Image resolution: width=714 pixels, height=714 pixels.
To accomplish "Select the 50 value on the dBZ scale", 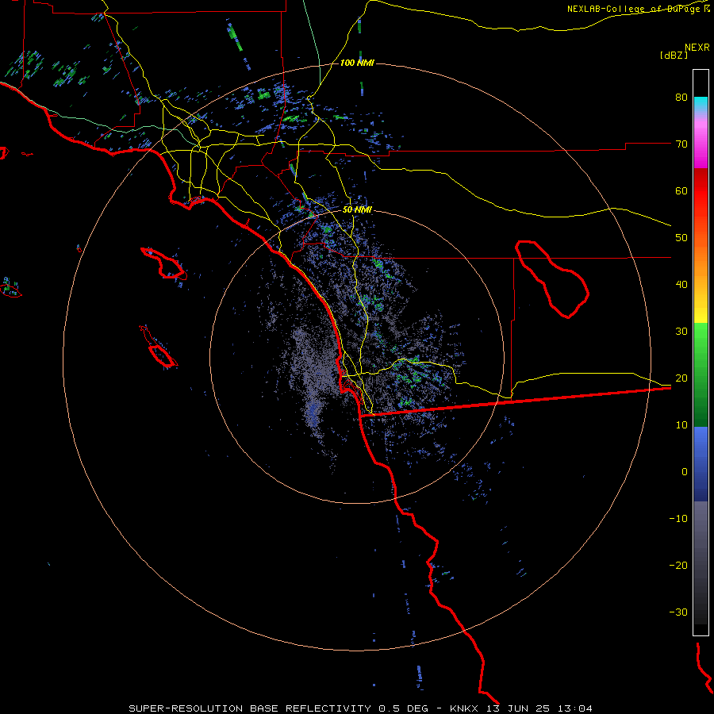I will (681, 238).
